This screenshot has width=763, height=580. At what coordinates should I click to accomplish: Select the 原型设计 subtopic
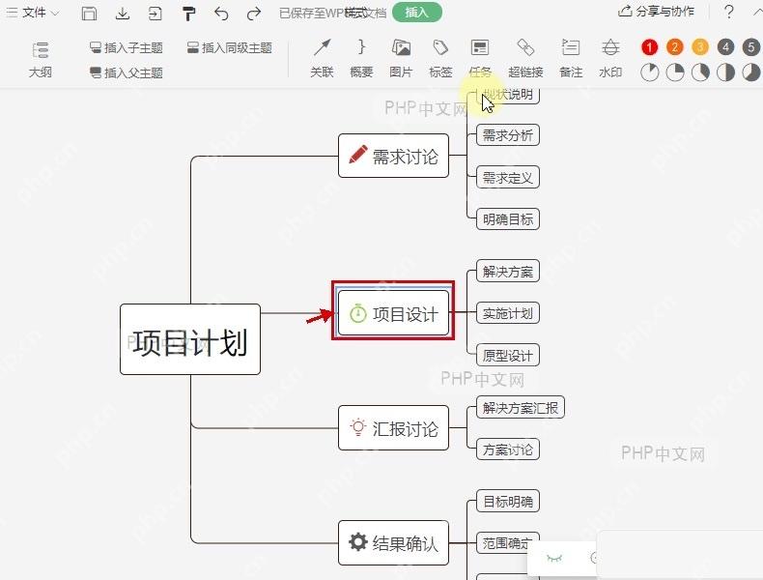(x=507, y=355)
